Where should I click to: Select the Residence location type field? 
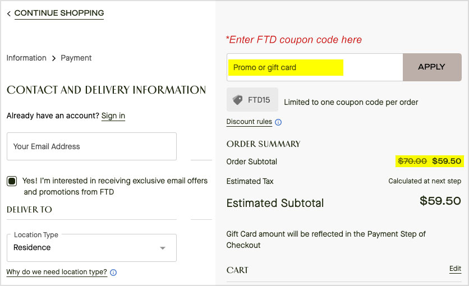91,248
